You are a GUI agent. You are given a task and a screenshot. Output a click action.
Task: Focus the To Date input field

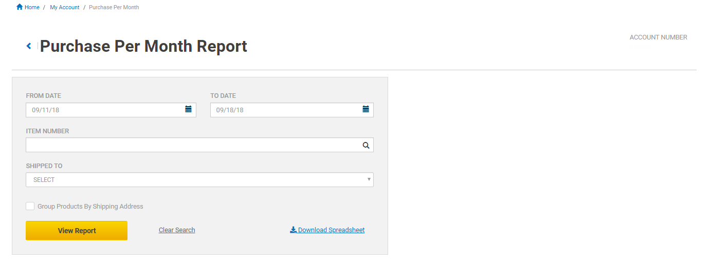292,110
